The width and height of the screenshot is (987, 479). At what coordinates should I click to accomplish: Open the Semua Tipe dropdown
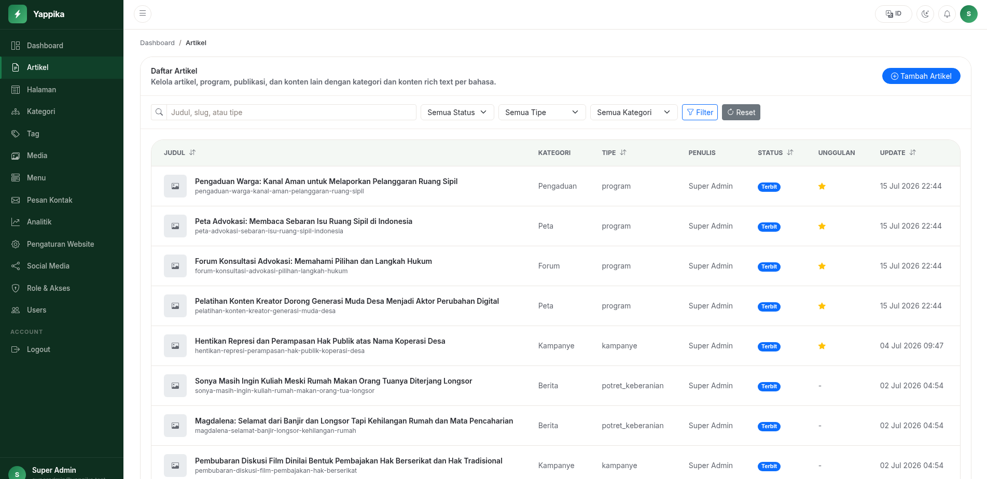click(542, 112)
